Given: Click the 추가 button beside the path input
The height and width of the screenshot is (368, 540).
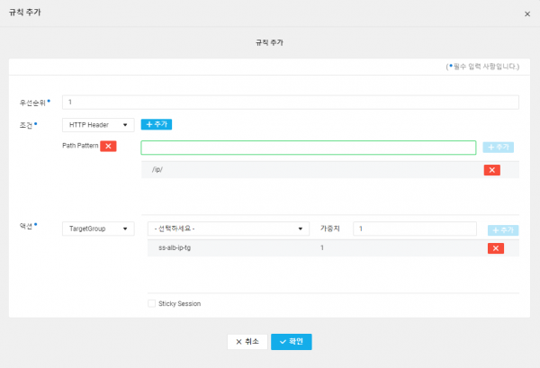Looking at the screenshot, I should (498, 147).
